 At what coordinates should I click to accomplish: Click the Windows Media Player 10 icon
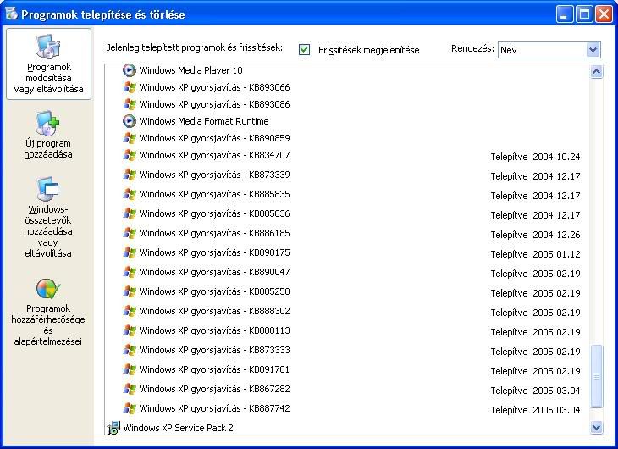tap(130, 70)
